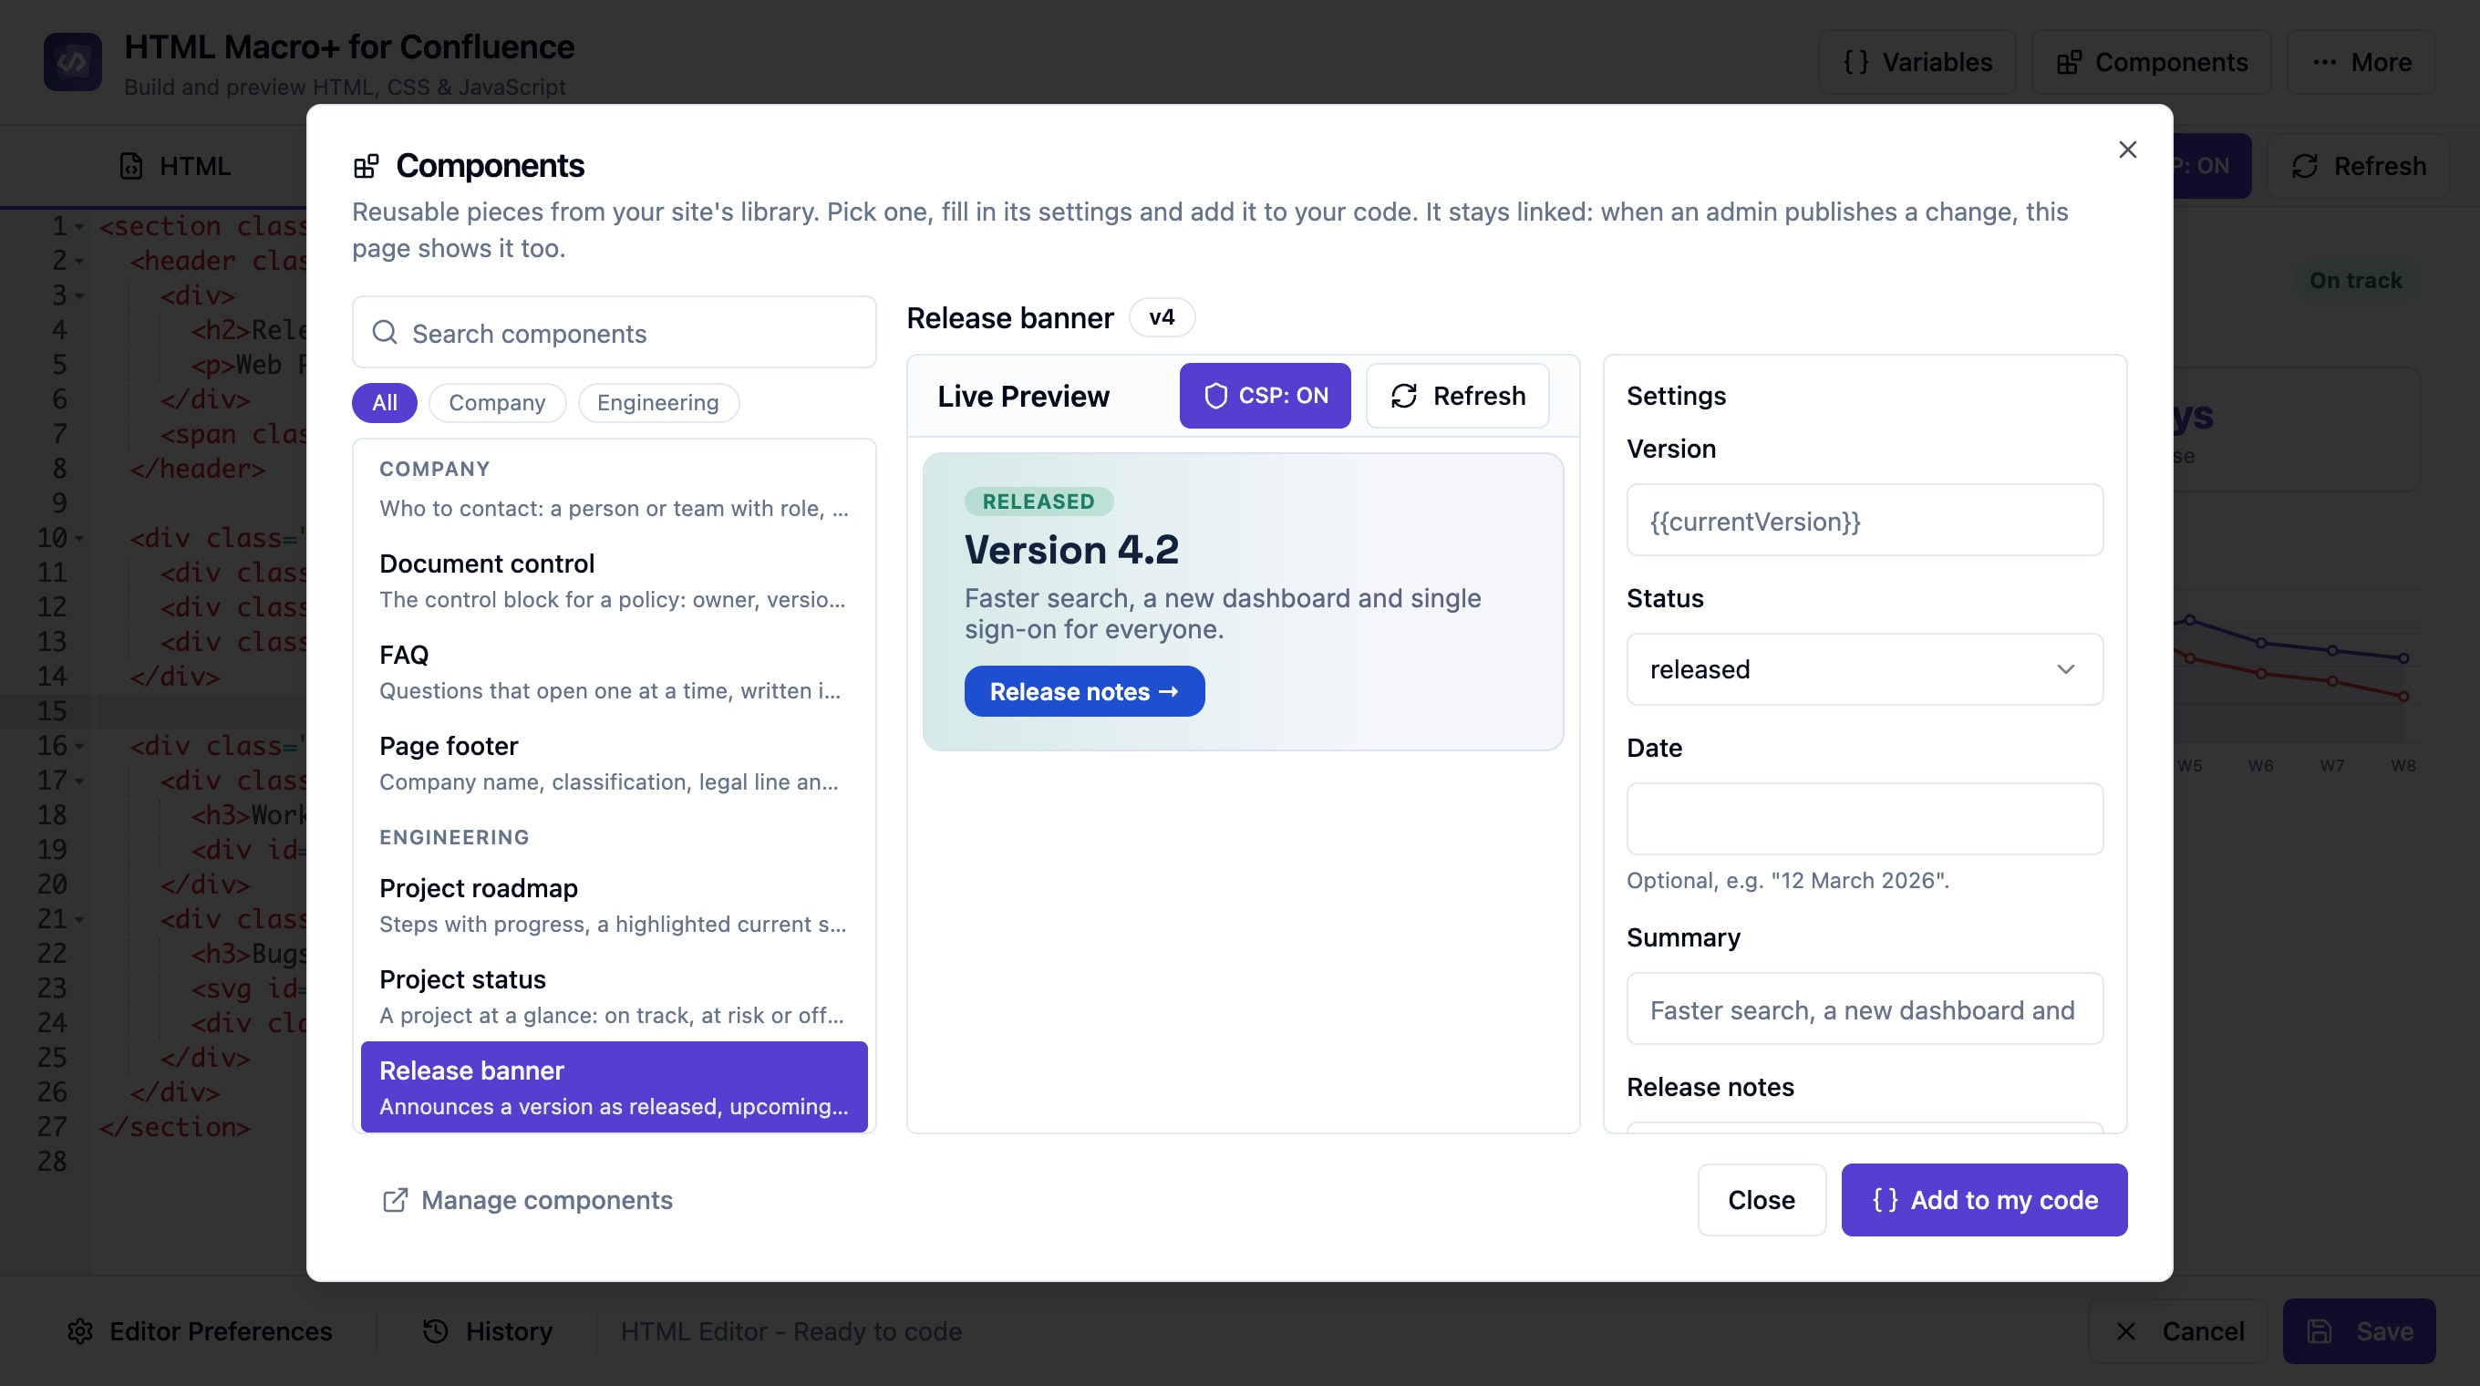Click the More ellipsis icon in header

pyautogui.click(x=2324, y=62)
